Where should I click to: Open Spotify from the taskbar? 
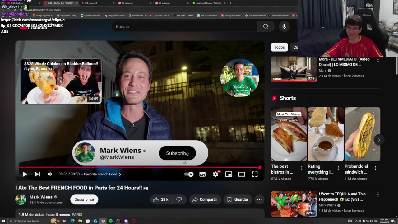(111, 221)
